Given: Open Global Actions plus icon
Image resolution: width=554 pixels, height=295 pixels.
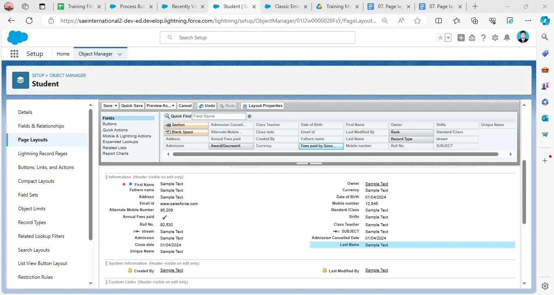Looking at the screenshot, I should [x=461, y=38].
